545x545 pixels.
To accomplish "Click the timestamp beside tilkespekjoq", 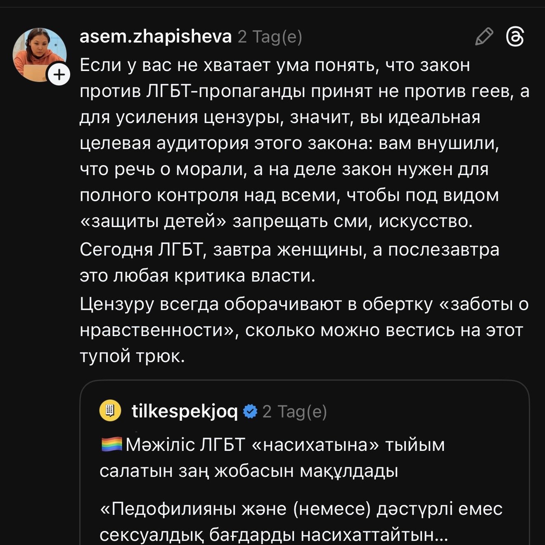I will click(x=295, y=411).
